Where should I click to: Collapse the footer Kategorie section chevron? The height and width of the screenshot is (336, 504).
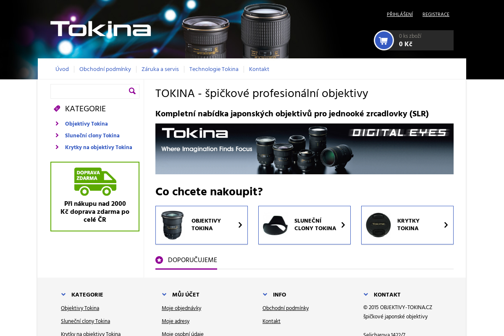point(63,294)
